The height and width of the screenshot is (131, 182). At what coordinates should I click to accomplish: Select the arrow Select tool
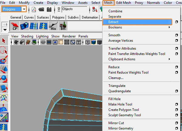click(x=4, y=41)
